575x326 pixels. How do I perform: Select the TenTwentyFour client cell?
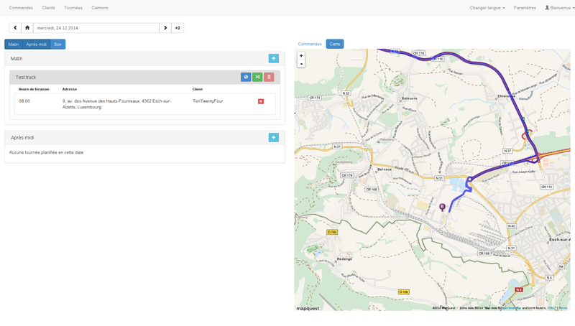[208, 101]
